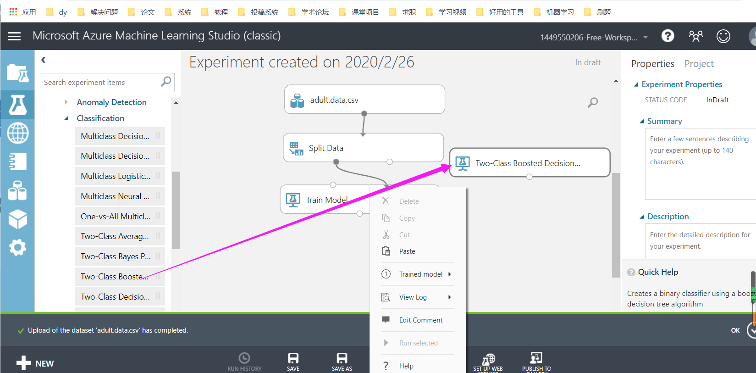Click the Save button in bottom bar

[293, 362]
